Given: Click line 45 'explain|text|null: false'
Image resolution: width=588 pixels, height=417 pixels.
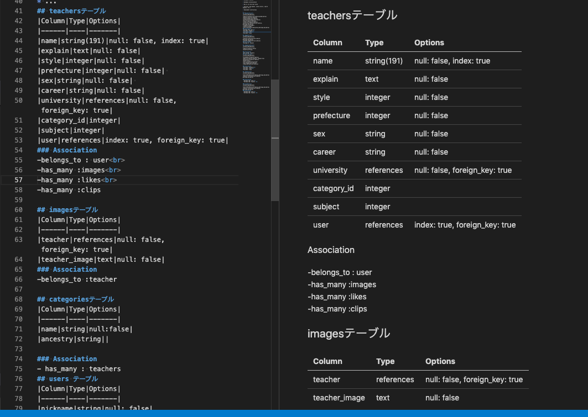Looking at the screenshot, I should [x=89, y=50].
